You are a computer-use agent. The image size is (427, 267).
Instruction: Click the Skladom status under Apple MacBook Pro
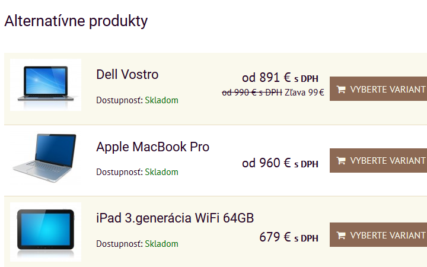coord(161,172)
